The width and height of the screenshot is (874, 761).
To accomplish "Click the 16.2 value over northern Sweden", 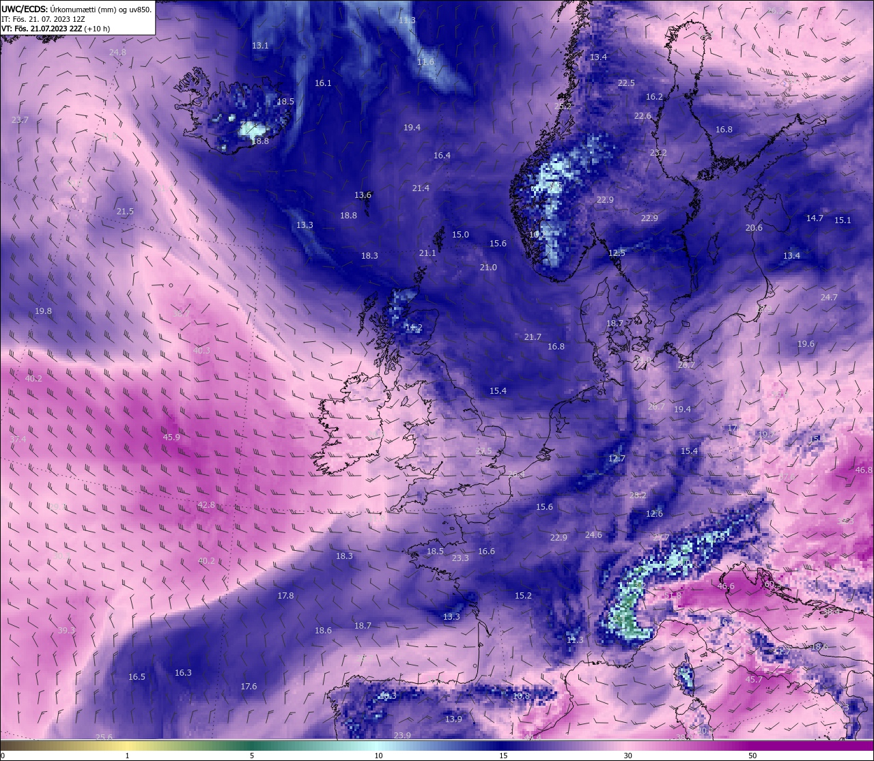I will (654, 97).
